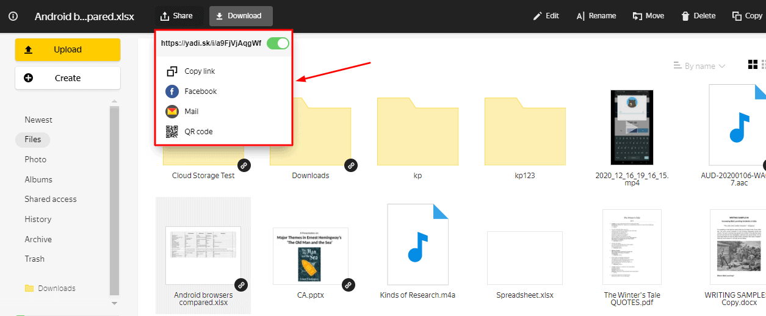Click the CA.pptx file name label

[311, 295]
